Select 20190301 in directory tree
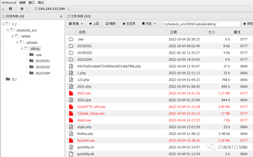This screenshot has height=157, width=253. coord(43,61)
